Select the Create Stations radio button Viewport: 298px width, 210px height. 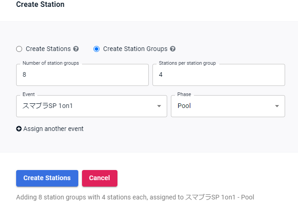[19, 49]
